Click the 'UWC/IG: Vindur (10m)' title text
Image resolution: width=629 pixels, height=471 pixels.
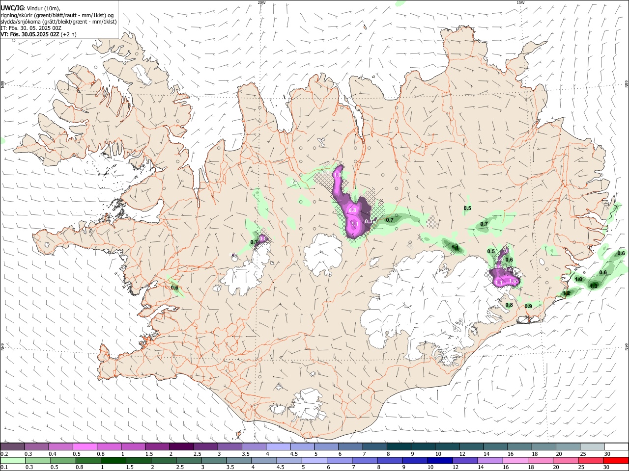30,8
